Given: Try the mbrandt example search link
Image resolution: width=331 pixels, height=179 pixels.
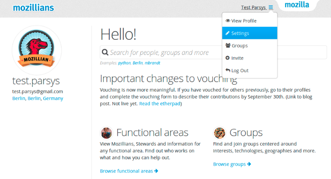Looking at the screenshot, I should [x=152, y=63].
